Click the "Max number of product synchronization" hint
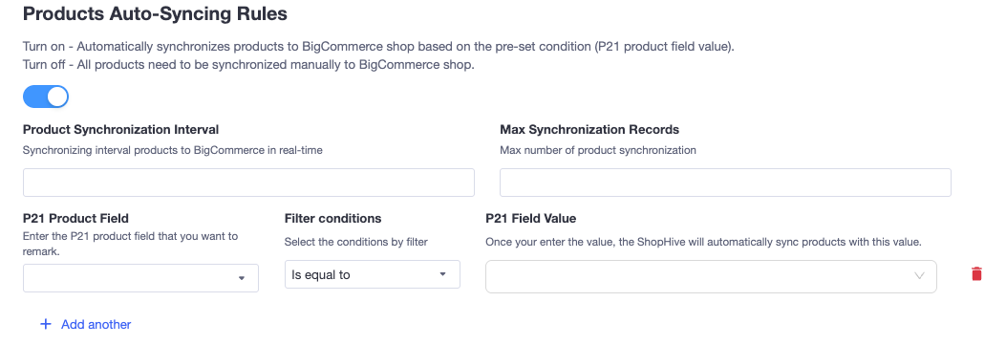Image resolution: width=1006 pixels, height=345 pixels. (x=598, y=151)
